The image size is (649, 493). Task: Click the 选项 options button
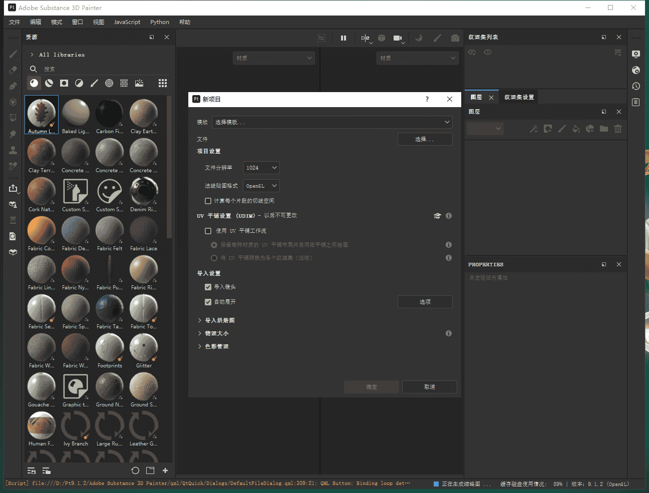pyautogui.click(x=425, y=302)
